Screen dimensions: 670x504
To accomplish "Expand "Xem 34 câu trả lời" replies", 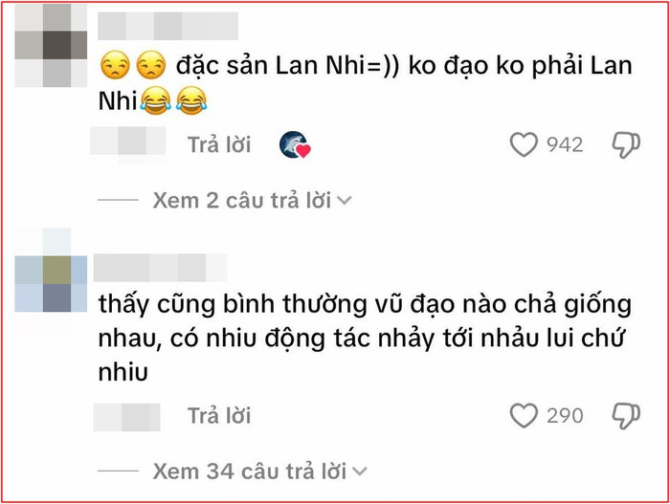I will coord(250,471).
